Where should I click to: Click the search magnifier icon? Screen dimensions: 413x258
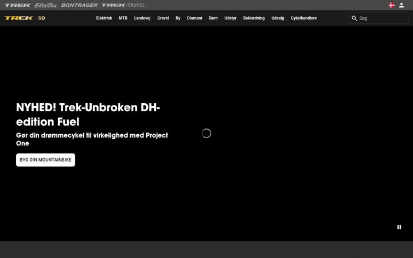(x=354, y=18)
